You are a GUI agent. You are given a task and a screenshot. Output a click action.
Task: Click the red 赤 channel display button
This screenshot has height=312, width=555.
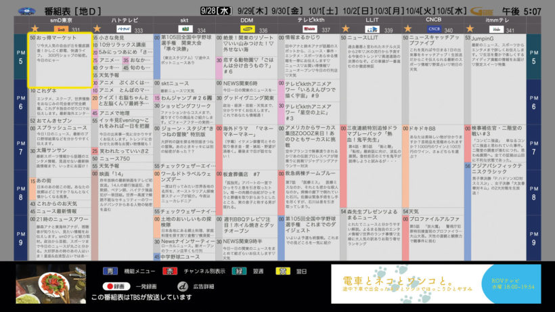[170, 271]
